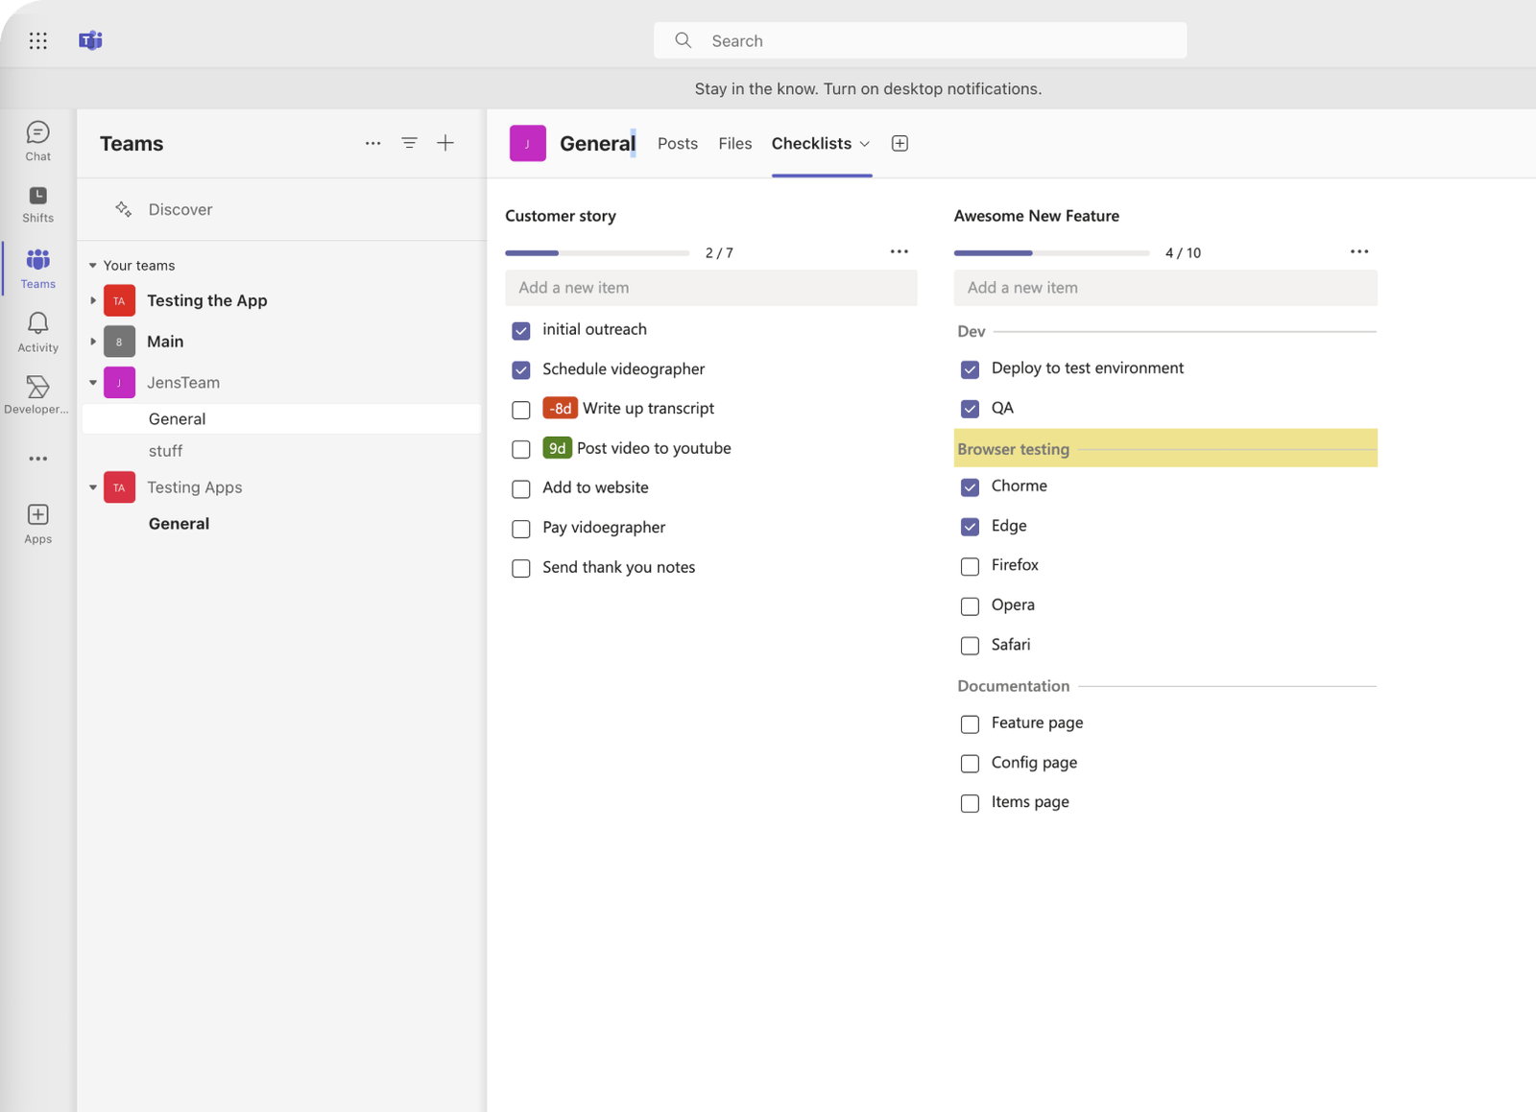
Task: Switch to the Posts tab
Action: [677, 143]
